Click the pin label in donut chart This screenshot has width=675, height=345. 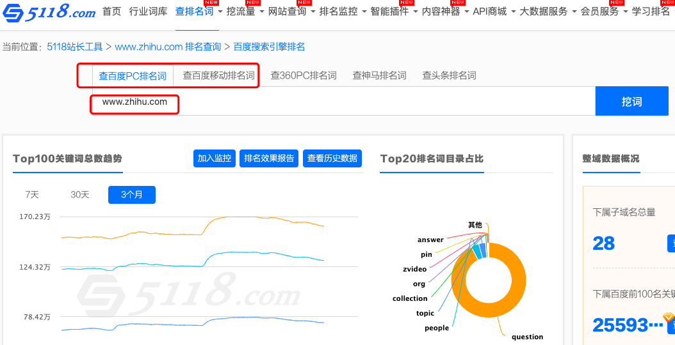pos(426,254)
